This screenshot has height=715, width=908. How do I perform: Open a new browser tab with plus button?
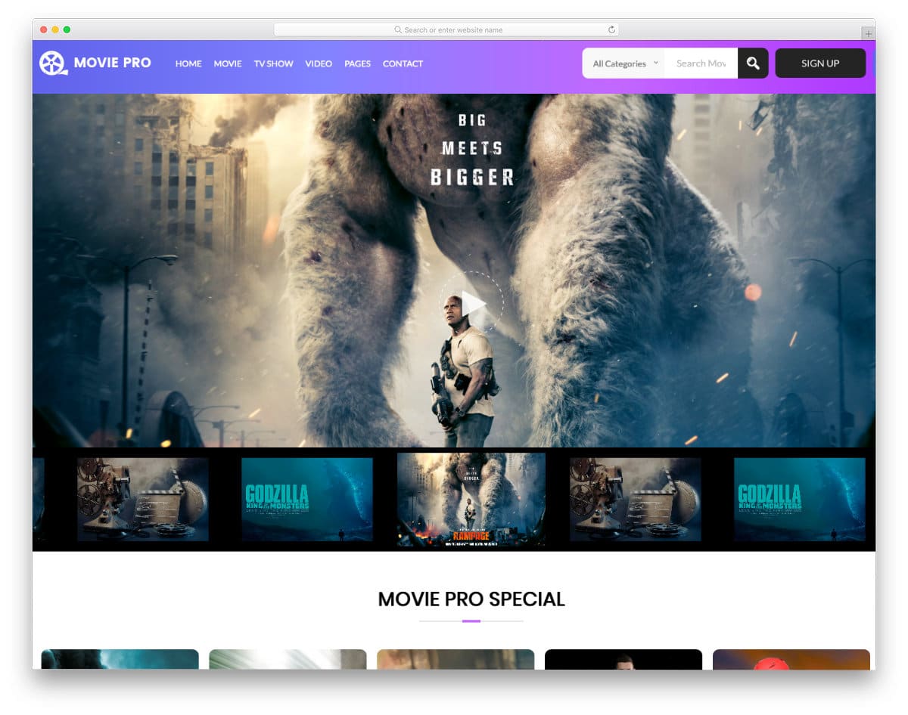point(868,34)
